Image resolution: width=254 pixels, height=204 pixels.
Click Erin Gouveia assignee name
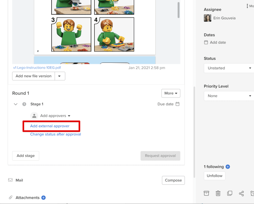click(x=224, y=18)
